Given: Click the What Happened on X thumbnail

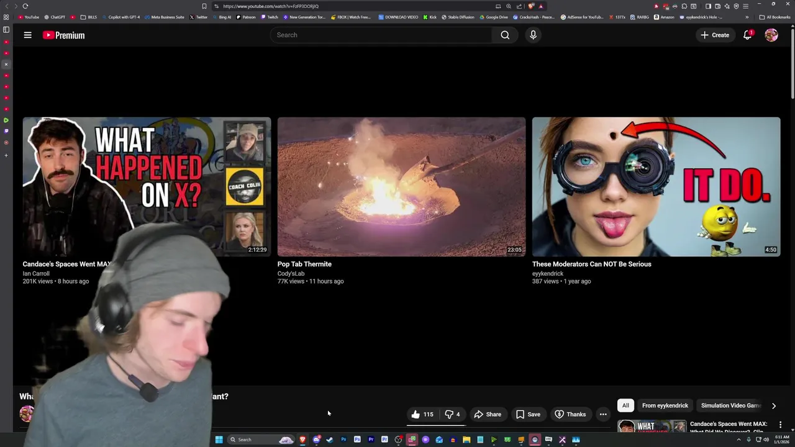Looking at the screenshot, I should click(147, 187).
